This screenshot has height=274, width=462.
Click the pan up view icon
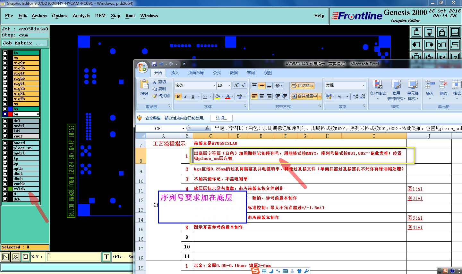pyautogui.click(x=416, y=32)
